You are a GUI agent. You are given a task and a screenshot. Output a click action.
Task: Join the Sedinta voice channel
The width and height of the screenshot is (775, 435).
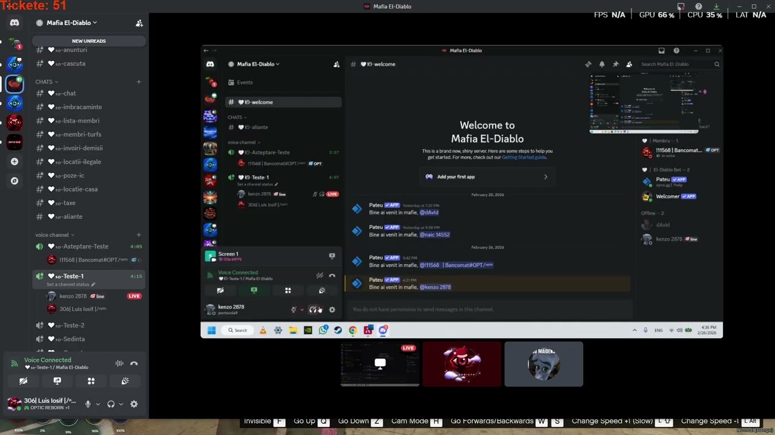tap(88, 339)
